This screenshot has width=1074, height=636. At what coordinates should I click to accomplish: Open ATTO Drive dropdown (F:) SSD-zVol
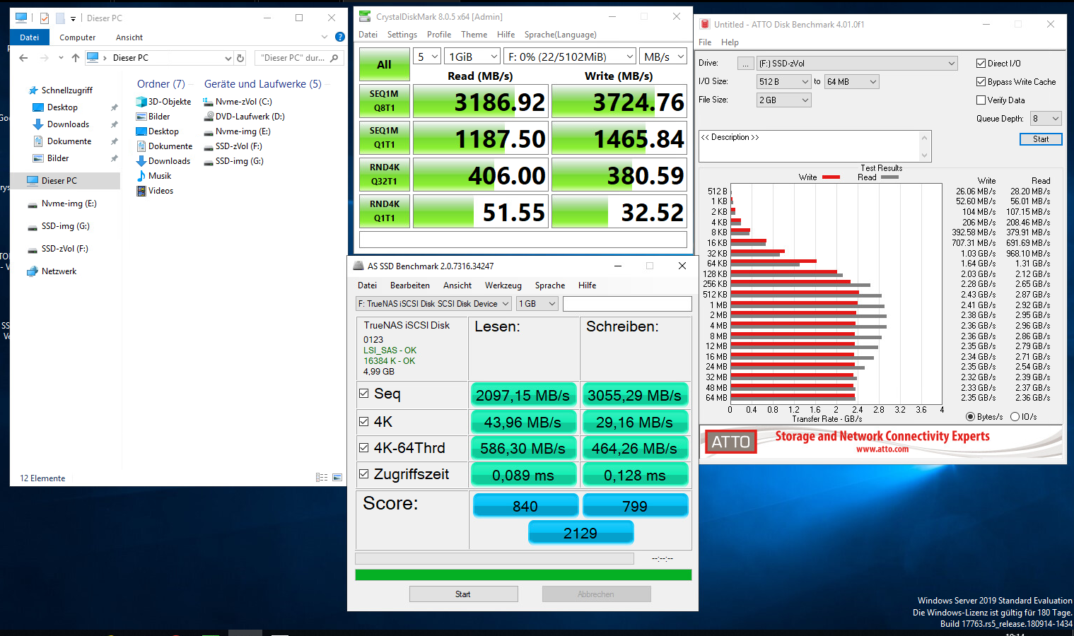click(857, 64)
